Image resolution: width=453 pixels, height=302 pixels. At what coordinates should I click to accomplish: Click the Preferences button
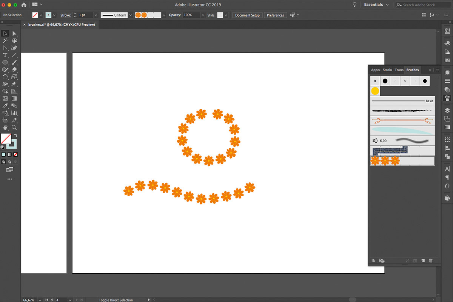pos(275,15)
